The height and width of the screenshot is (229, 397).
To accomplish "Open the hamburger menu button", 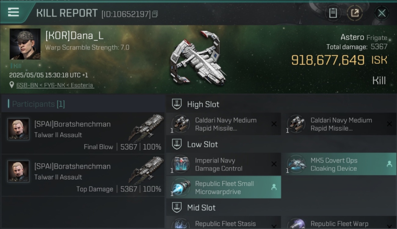I will [x=13, y=13].
